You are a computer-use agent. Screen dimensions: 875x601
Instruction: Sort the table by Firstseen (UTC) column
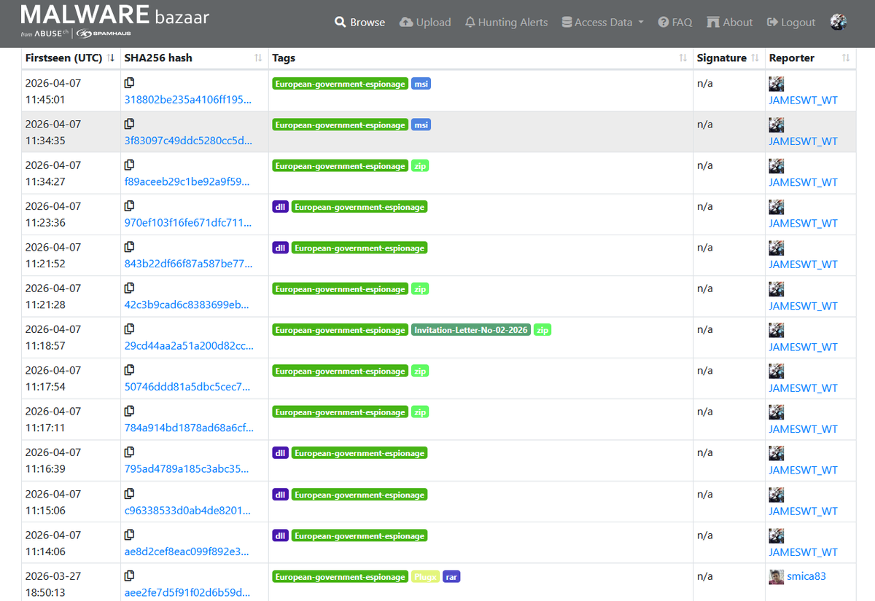(111, 58)
